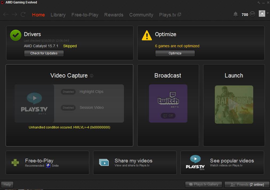Launch Battlefield 4 from thumbnail
Image resolution: width=270 pixels, height=190 pixels.
[234, 105]
